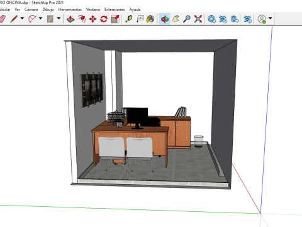Click the trash bin in the model
This screenshot has height=227, width=302.
198,141
